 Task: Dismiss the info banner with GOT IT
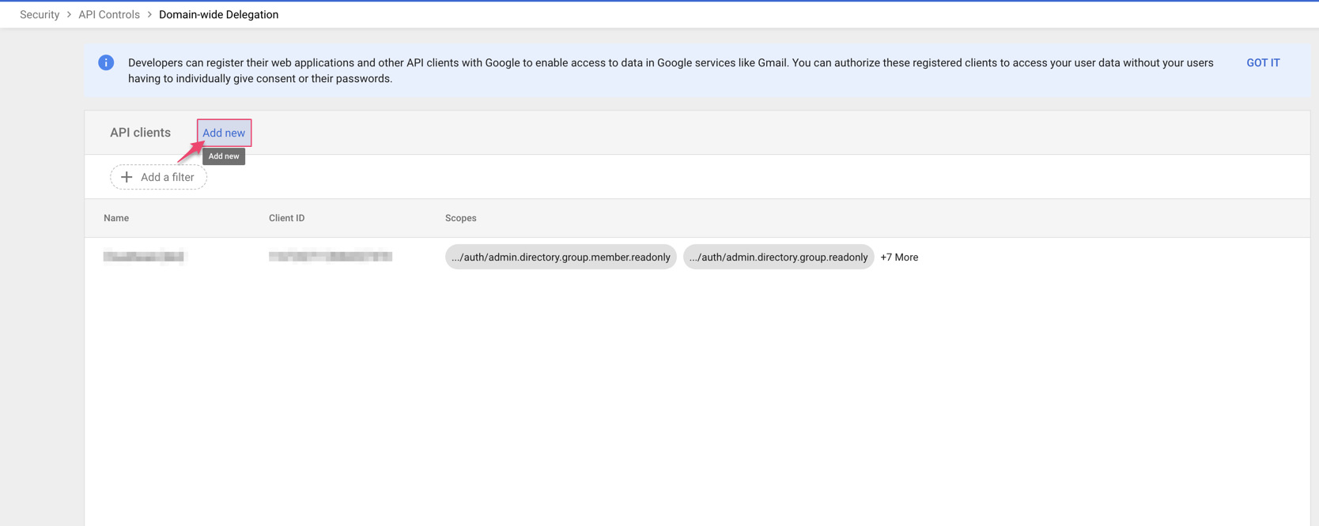1263,63
